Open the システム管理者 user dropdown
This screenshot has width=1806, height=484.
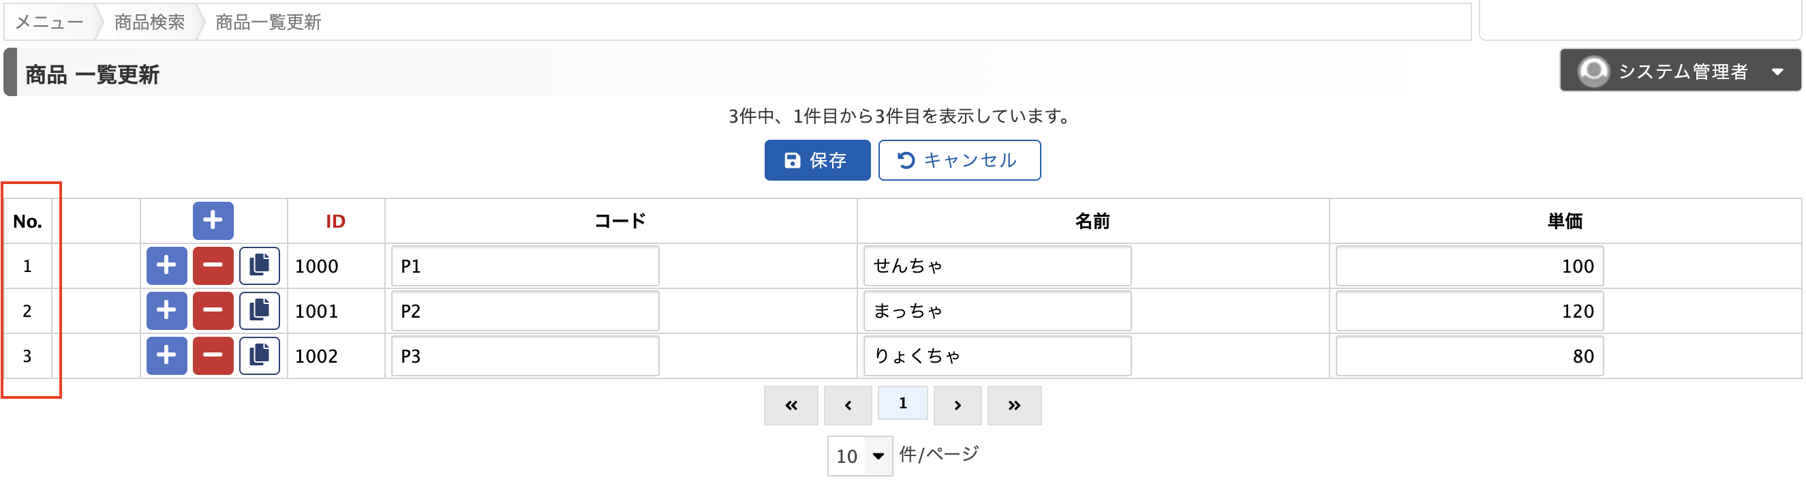pos(1680,71)
